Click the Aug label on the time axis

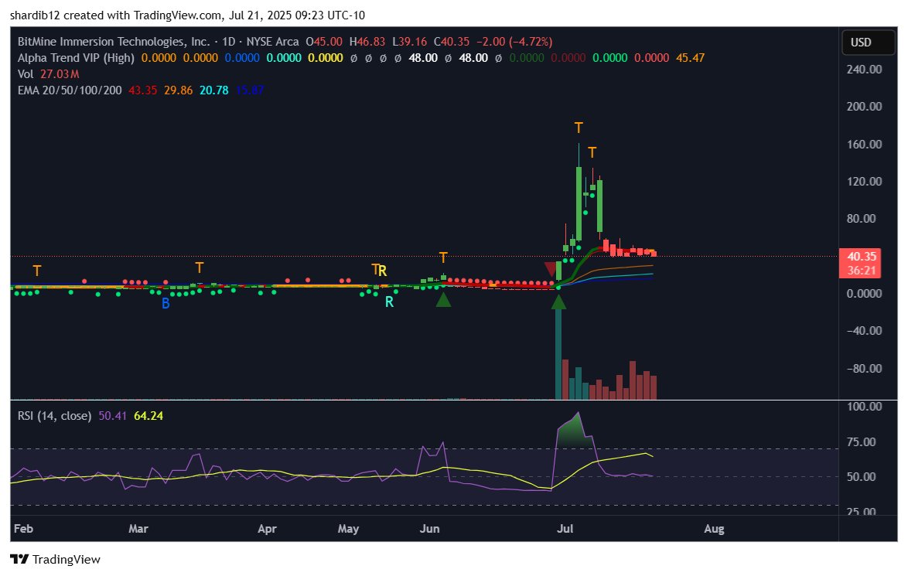tap(714, 529)
